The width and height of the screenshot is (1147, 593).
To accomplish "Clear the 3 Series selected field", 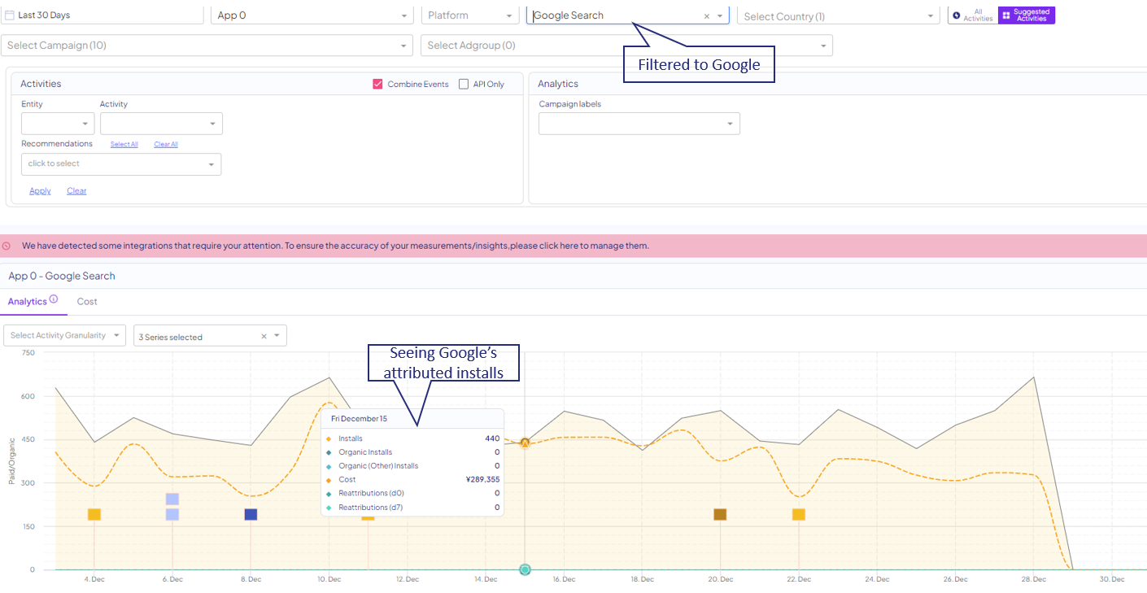I will (264, 337).
